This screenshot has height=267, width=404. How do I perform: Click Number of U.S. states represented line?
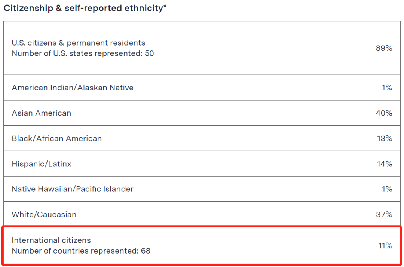[83, 53]
